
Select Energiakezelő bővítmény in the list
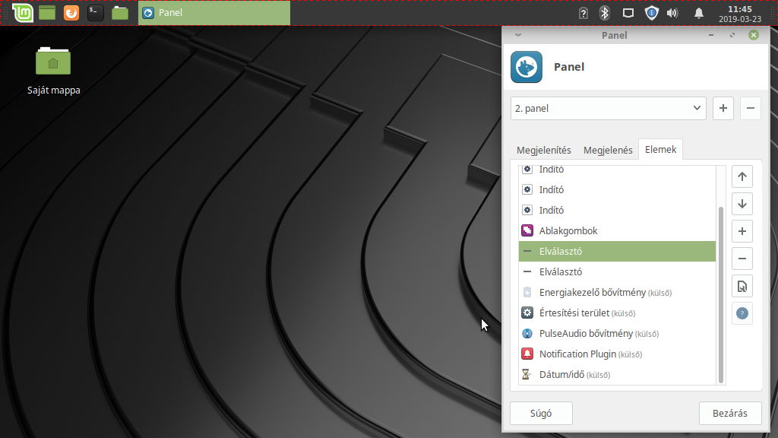tap(617, 293)
